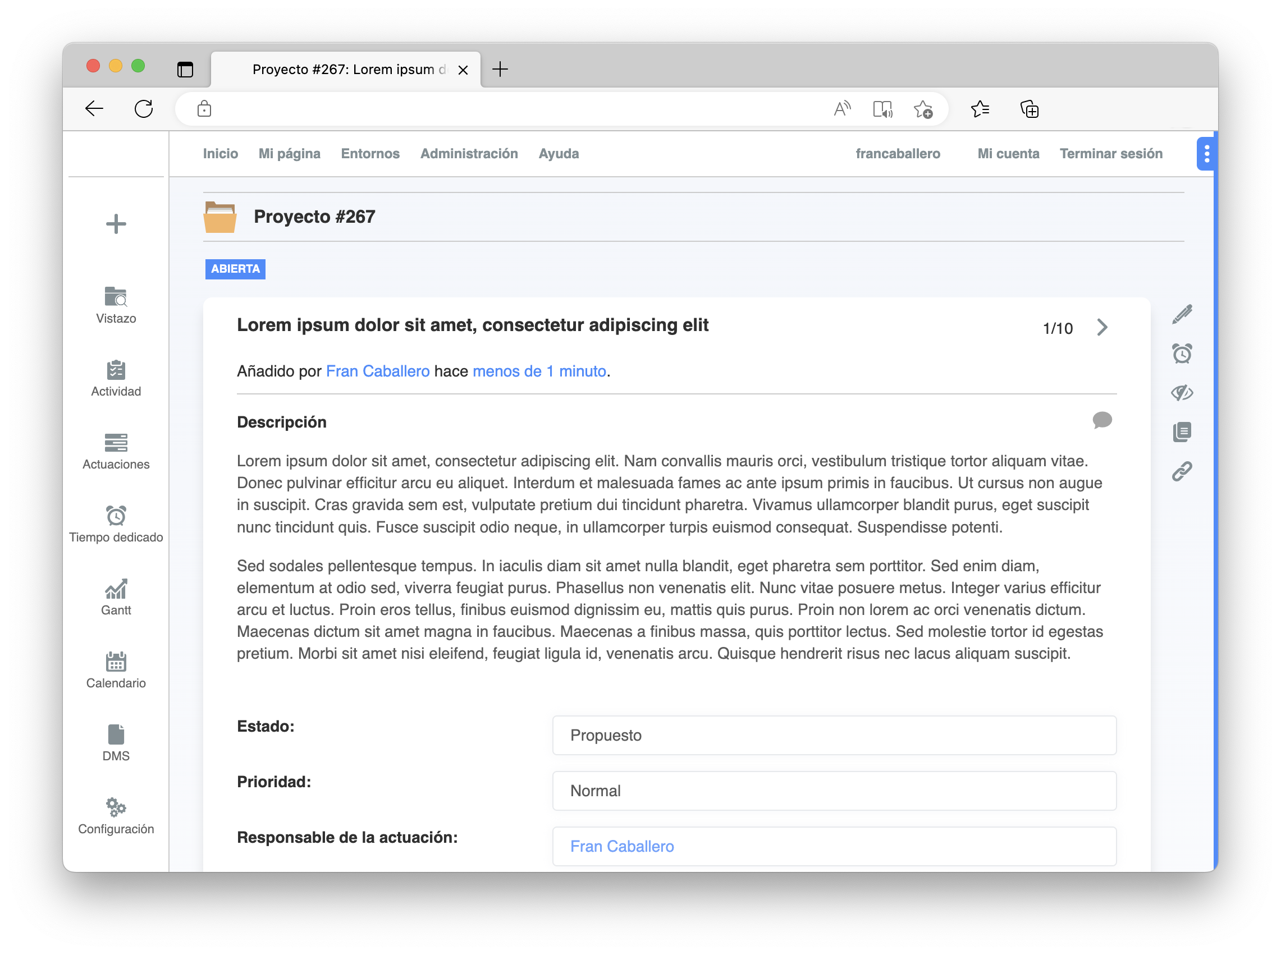Open the Entornos menu item
The width and height of the screenshot is (1281, 955).
tap(370, 154)
